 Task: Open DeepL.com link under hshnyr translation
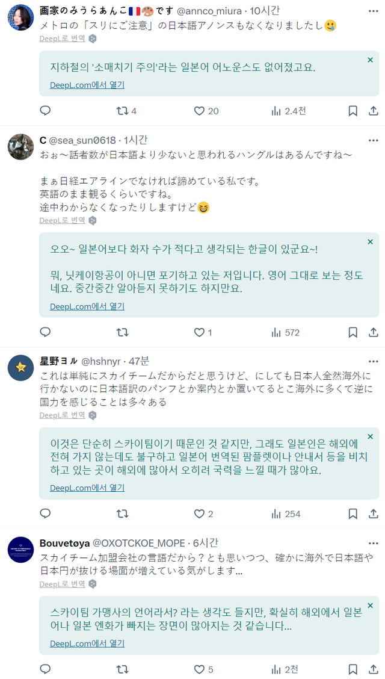(87, 488)
